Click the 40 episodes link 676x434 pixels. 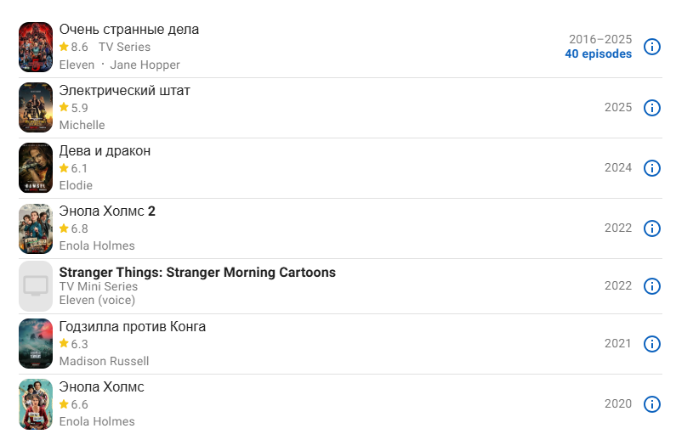pos(598,54)
